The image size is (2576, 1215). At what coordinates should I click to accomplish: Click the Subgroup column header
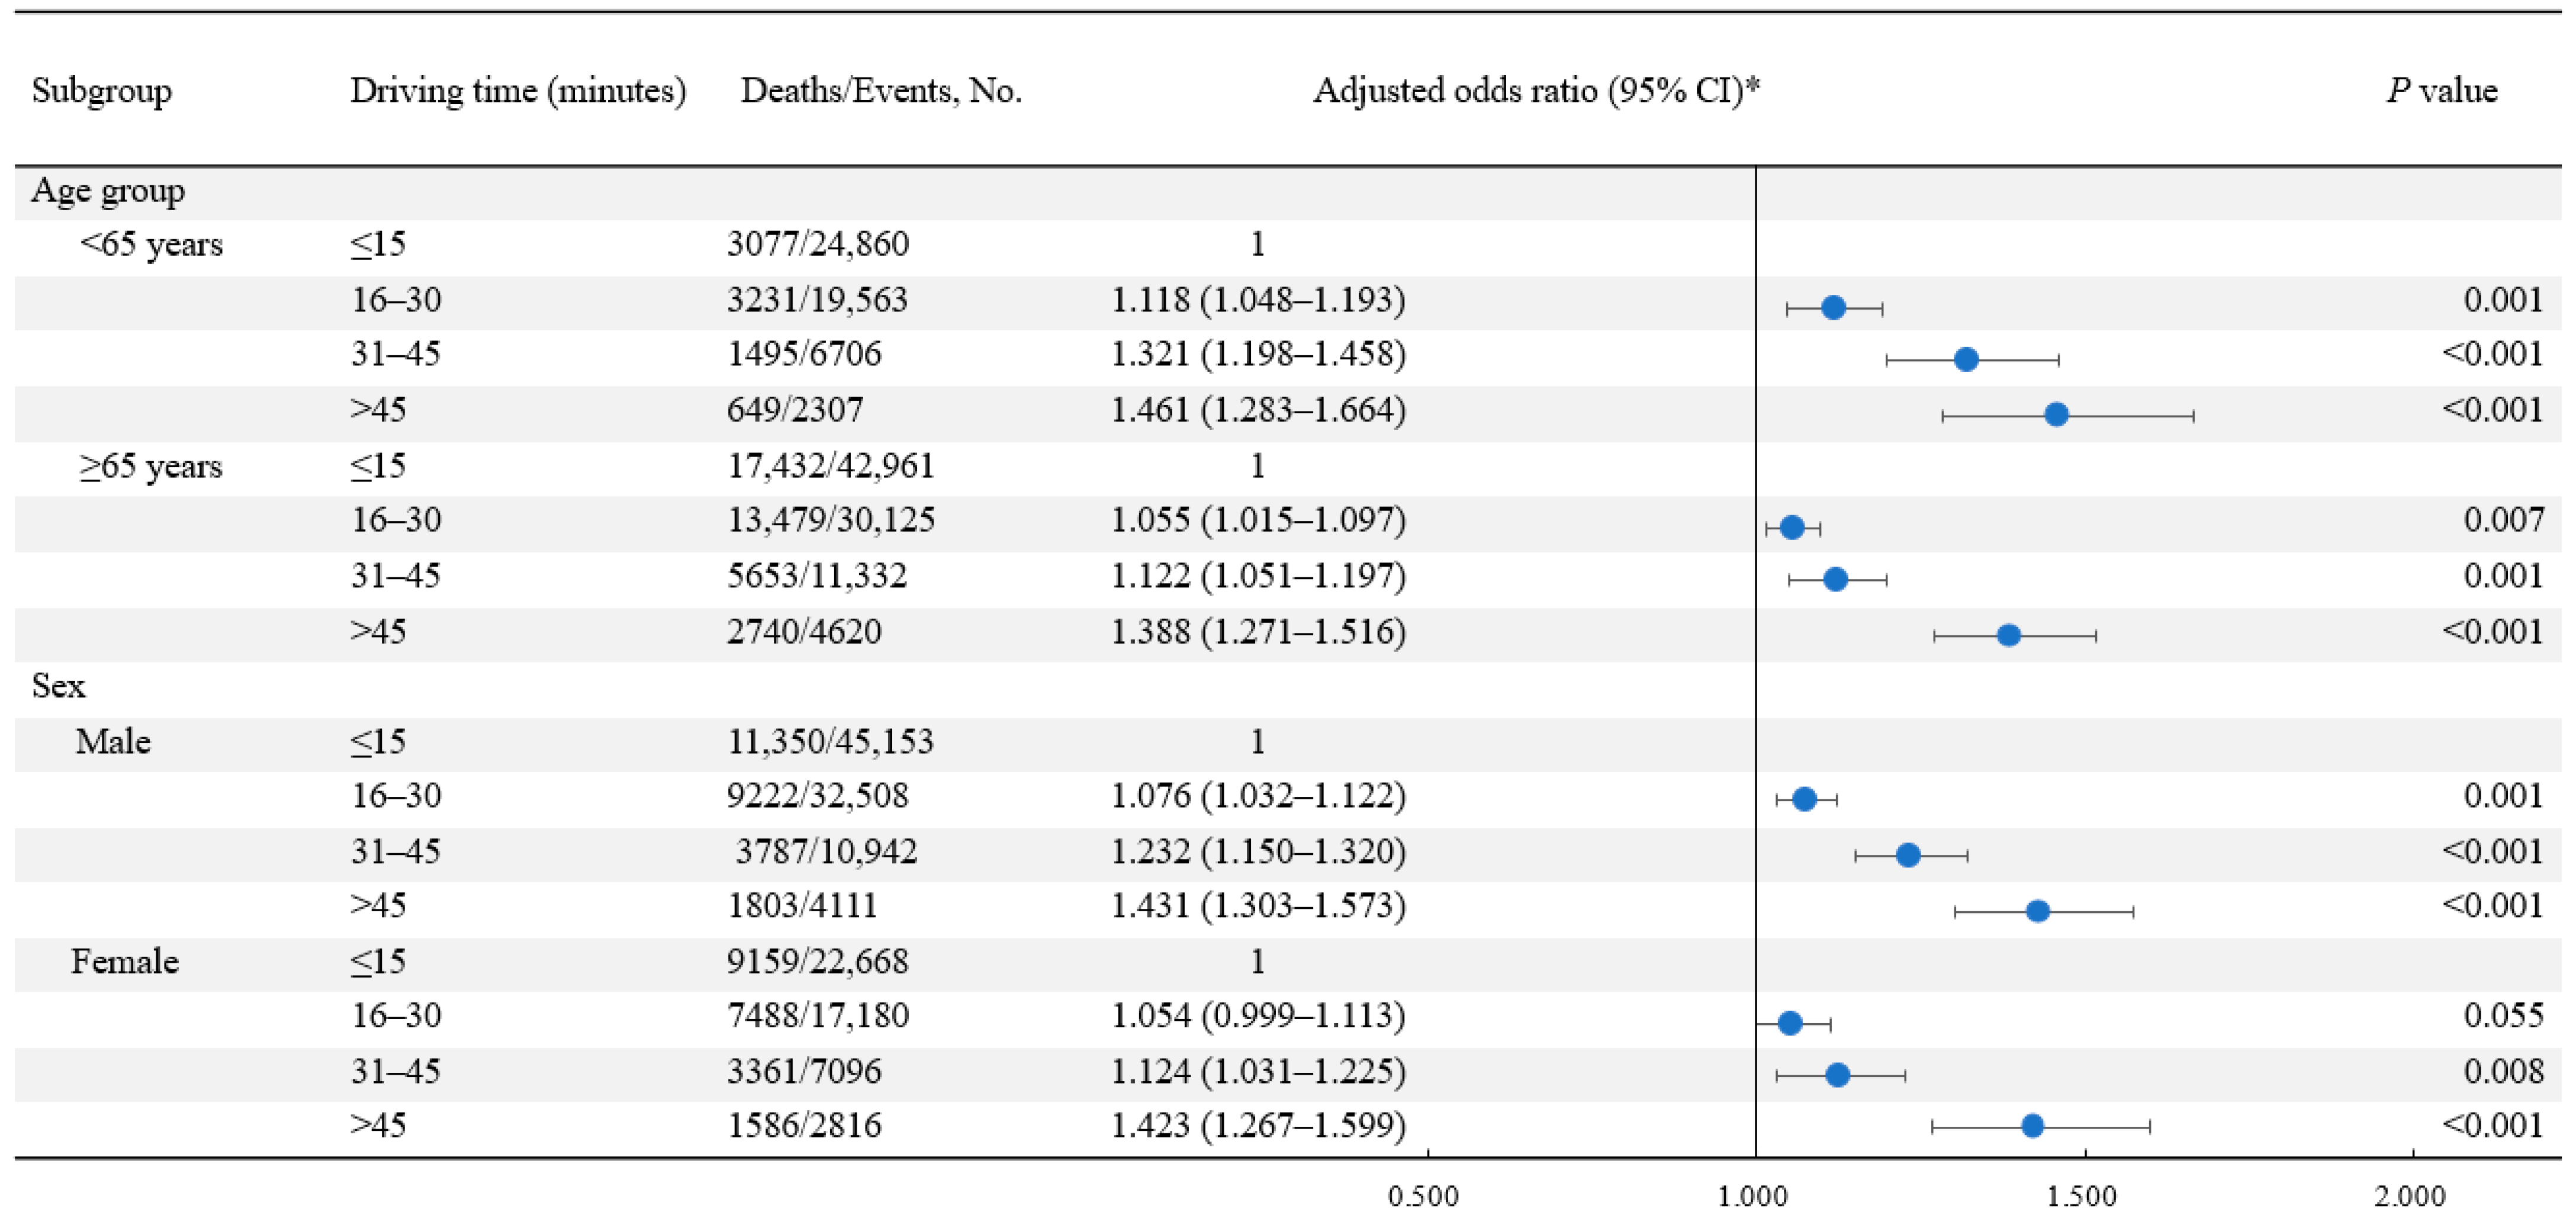[101, 91]
